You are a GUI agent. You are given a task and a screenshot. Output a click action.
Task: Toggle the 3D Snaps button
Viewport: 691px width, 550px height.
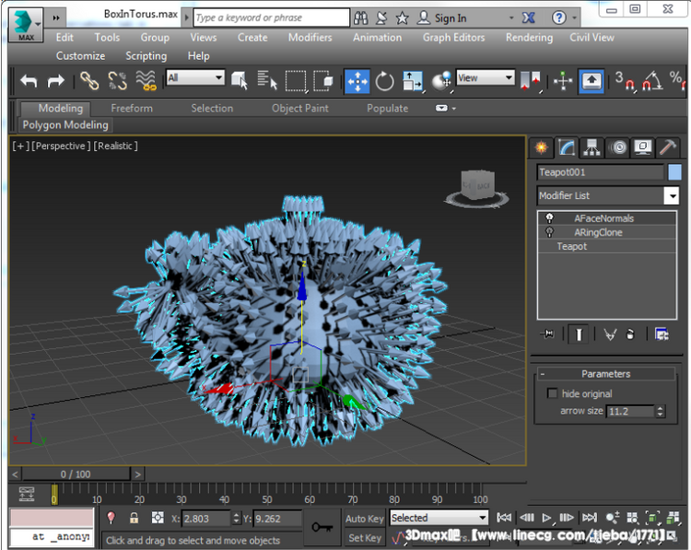626,81
